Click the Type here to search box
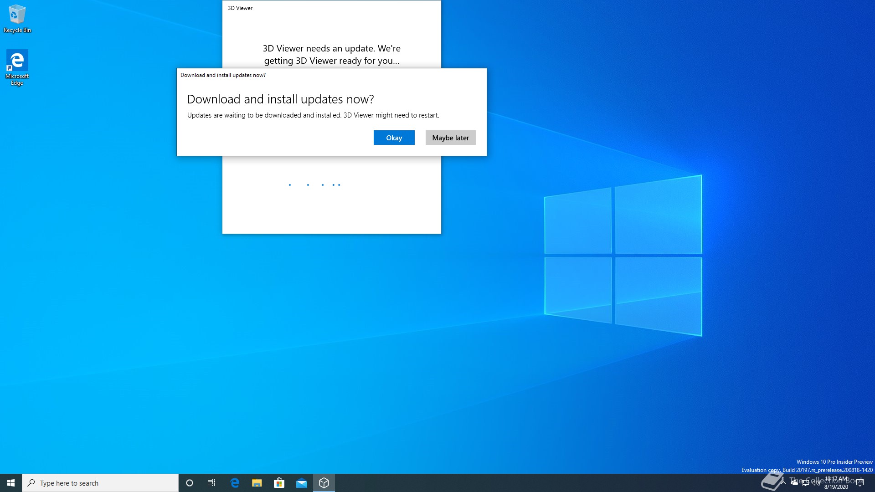The width and height of the screenshot is (875, 492). click(100, 483)
